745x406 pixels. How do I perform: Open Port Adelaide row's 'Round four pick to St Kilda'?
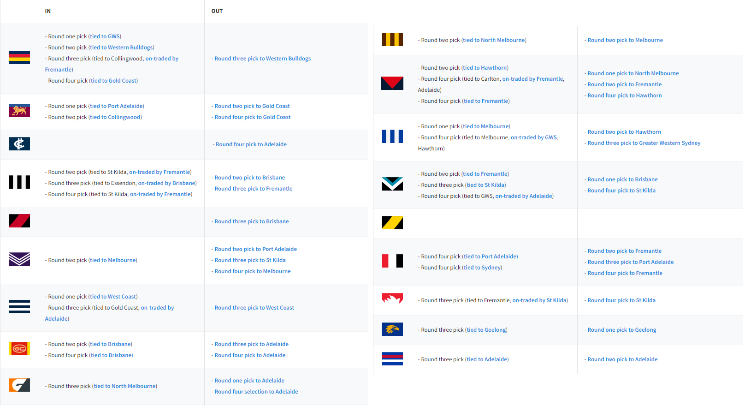[621, 191]
